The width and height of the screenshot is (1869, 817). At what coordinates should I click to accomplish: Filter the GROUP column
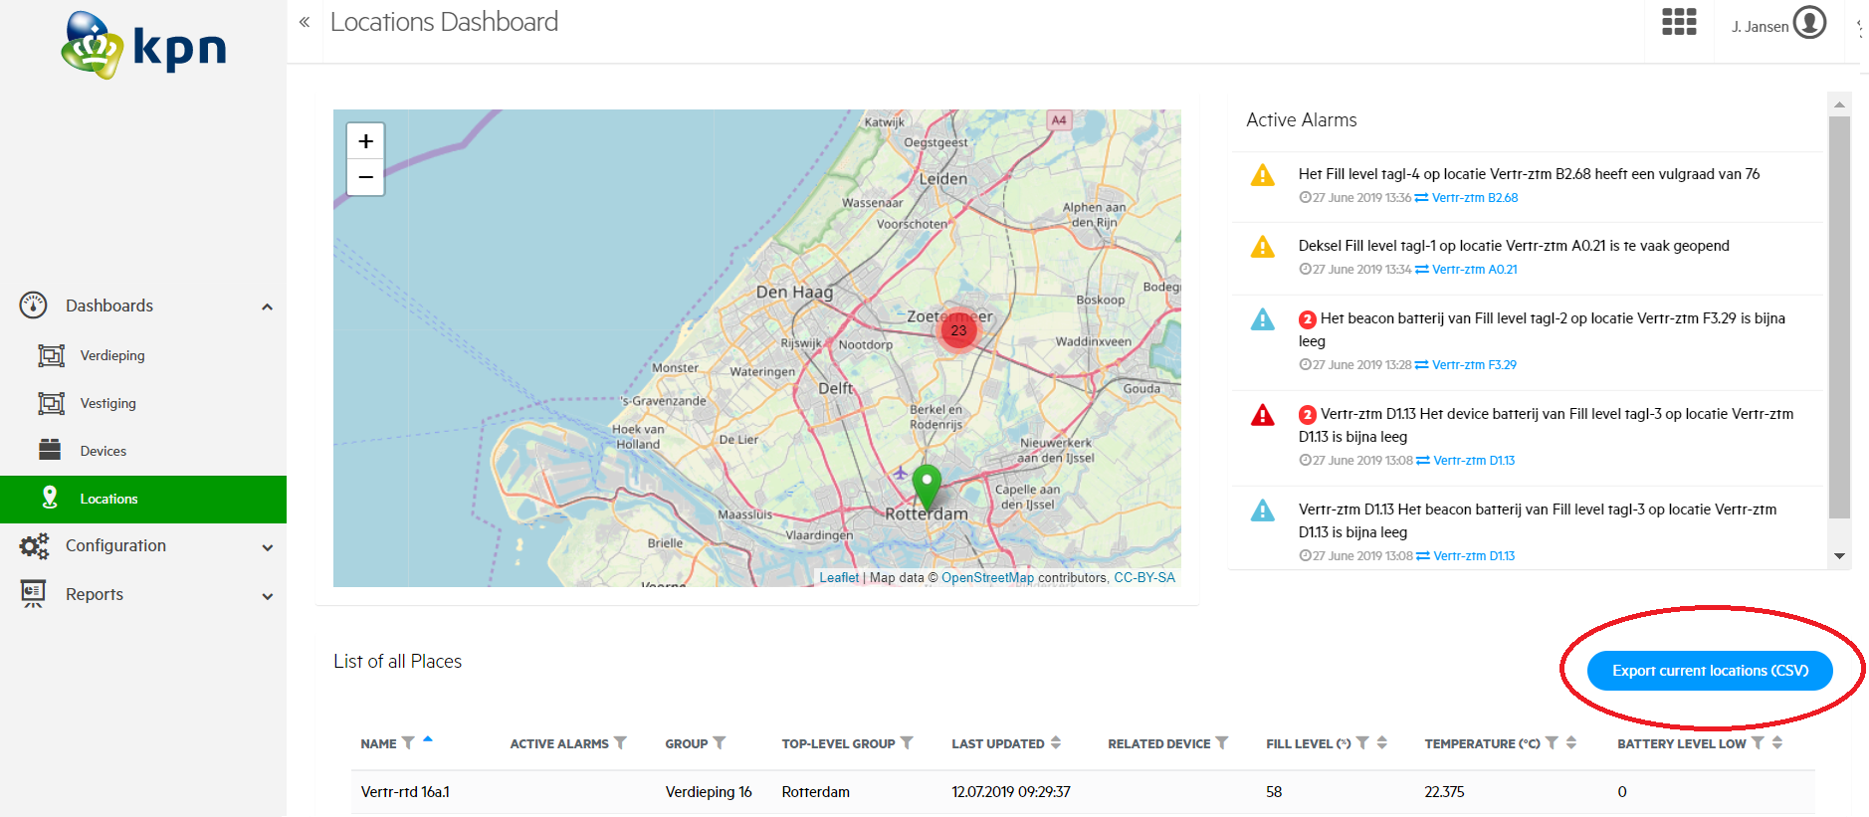click(720, 743)
